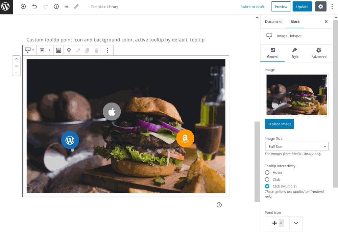Select Click (Multiple) tooltip interactivity
This screenshot has width=338, height=232.
pos(267,186)
